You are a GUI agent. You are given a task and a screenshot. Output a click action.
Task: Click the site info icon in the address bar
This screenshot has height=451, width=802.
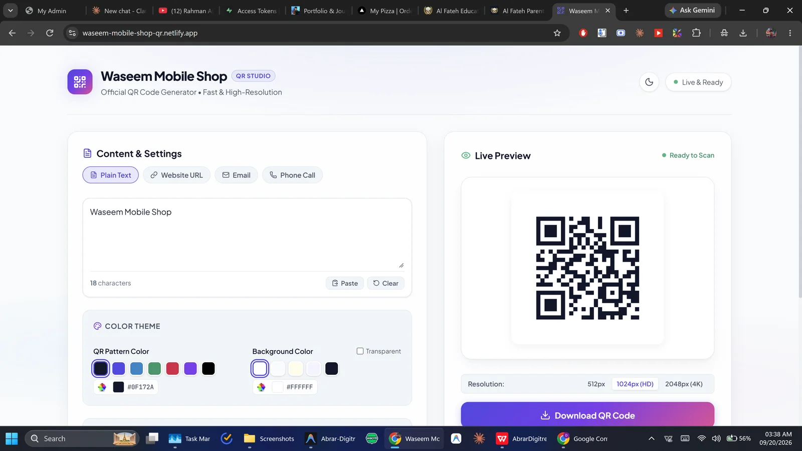click(x=72, y=33)
